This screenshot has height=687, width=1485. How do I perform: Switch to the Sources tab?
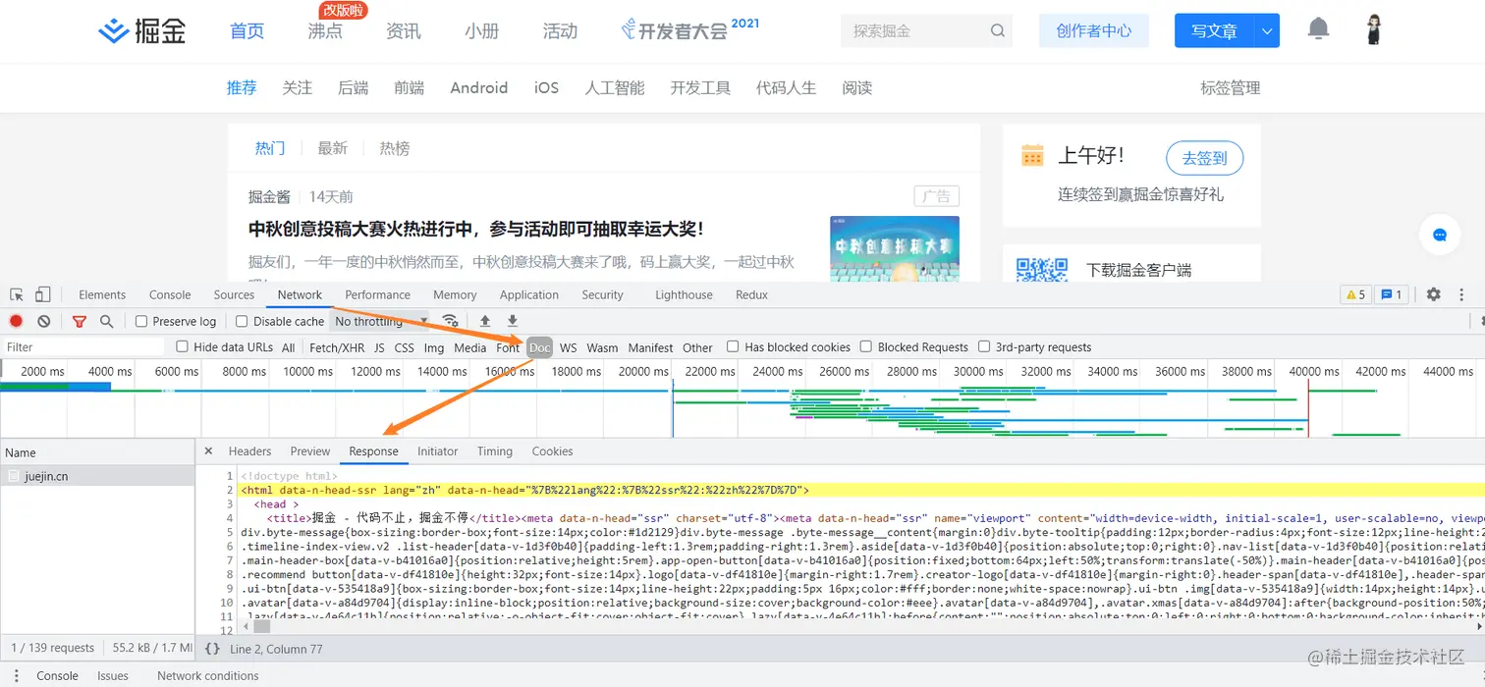(x=234, y=294)
